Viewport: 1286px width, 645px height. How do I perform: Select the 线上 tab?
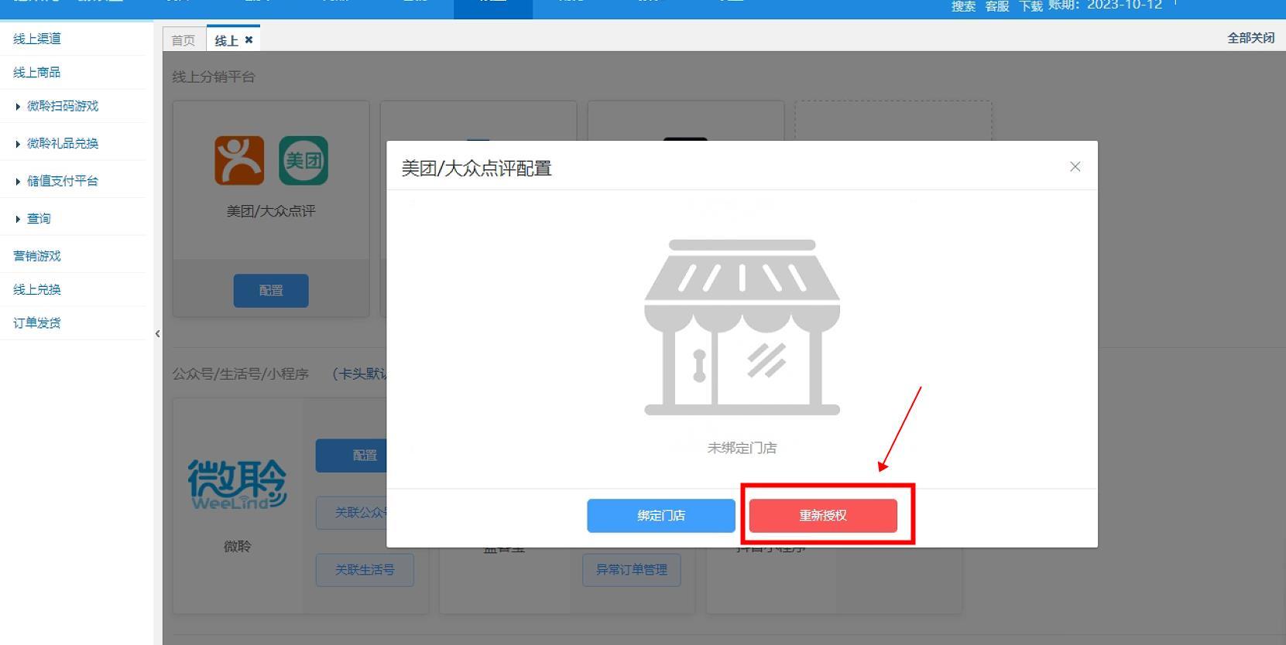coord(226,40)
